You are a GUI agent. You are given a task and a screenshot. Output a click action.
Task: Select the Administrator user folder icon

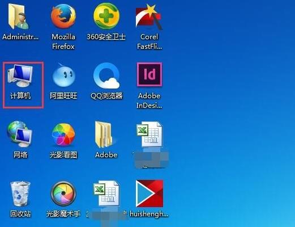(18, 16)
